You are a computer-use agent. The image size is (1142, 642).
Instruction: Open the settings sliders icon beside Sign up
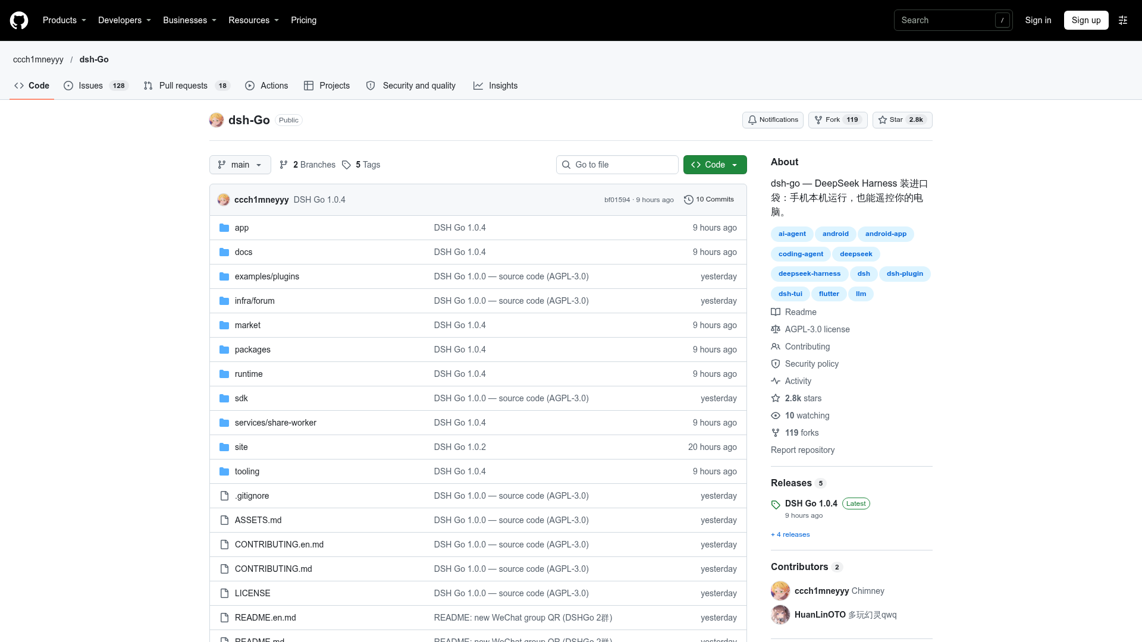(x=1123, y=20)
